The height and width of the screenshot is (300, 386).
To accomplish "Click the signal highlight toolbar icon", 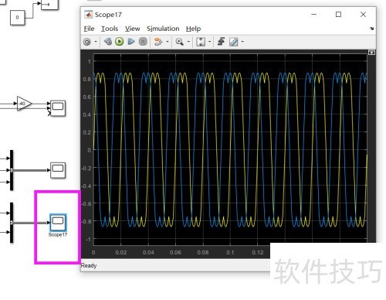I will point(158,42).
